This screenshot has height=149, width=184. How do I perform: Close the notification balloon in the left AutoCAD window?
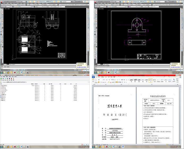tap(86, 64)
